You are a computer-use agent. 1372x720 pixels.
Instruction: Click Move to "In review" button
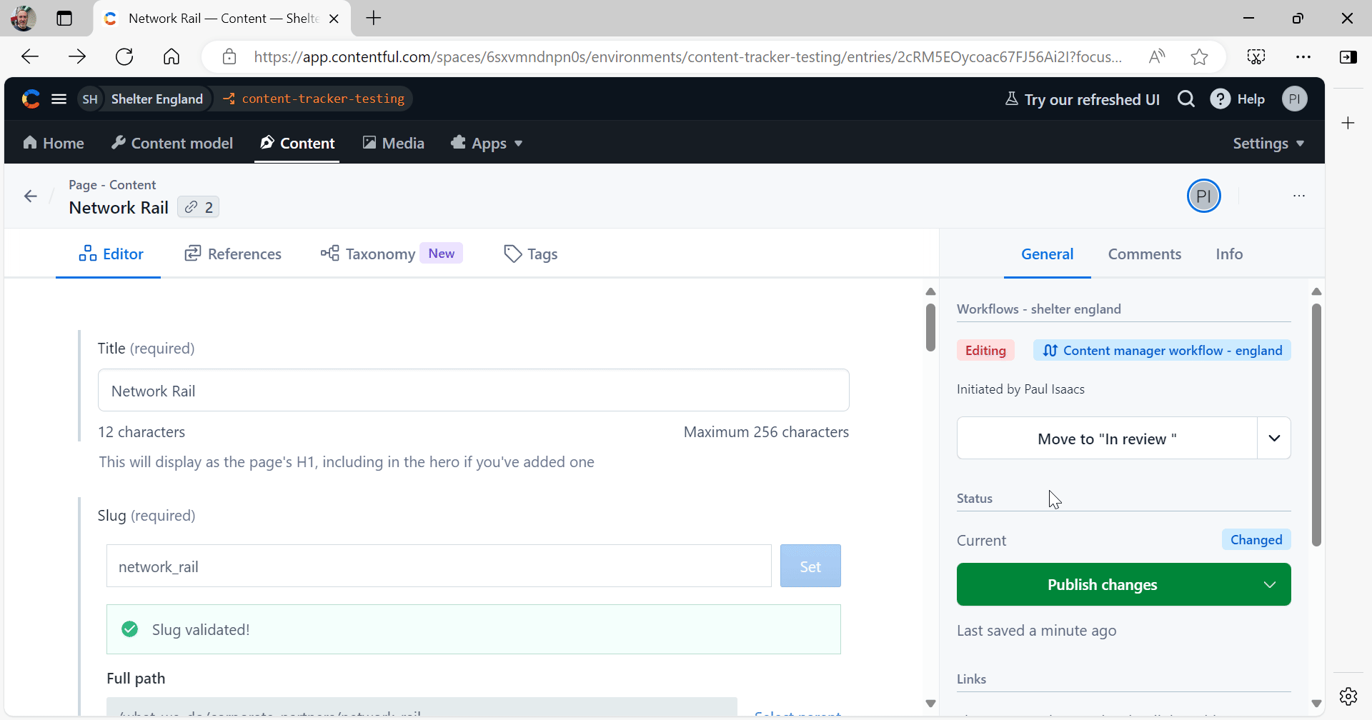[x=1107, y=438]
